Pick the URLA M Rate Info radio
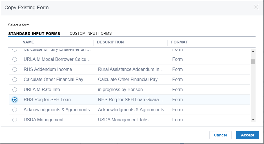 (15, 90)
